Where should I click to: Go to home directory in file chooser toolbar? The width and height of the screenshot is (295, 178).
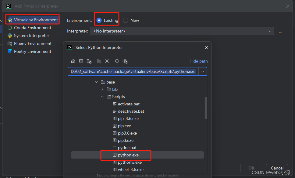coord(73,61)
